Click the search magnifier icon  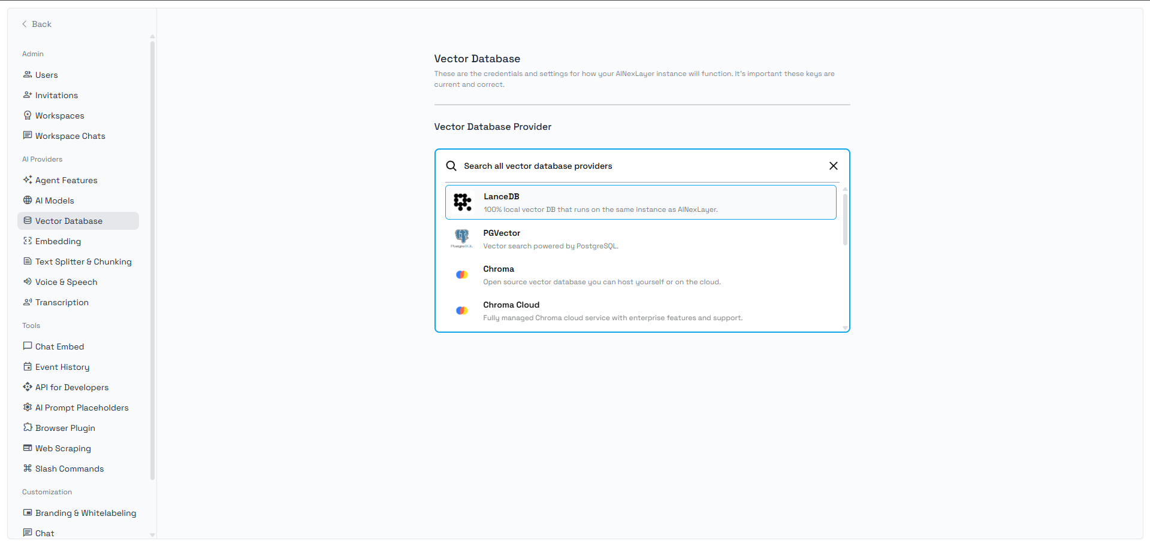coord(451,166)
